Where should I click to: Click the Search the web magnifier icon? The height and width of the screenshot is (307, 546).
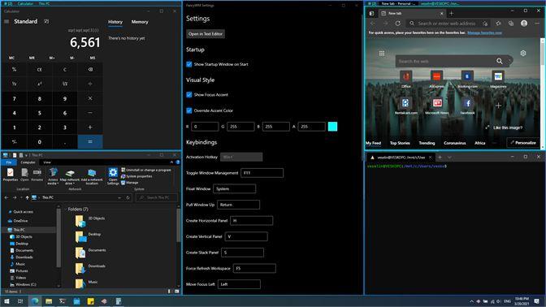click(500, 61)
